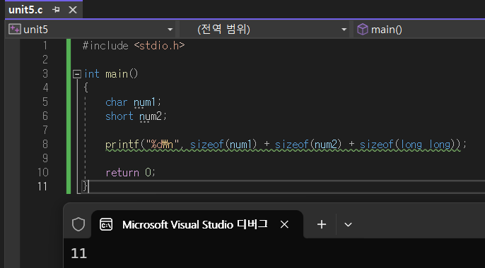
Task: Pin the unit5.c tab
Action: 56,10
